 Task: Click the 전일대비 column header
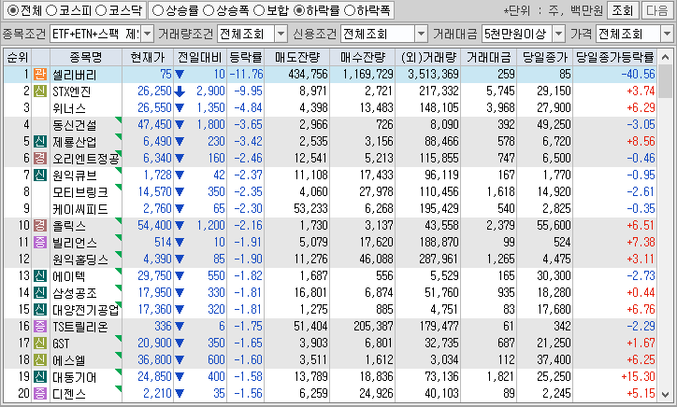(x=200, y=57)
